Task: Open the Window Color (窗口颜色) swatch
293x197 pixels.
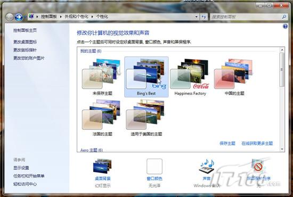Action: 154,166
